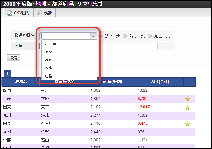The image size is (212, 149).
Task: Choose 東京 from the dropdown list
Action: point(69,52)
